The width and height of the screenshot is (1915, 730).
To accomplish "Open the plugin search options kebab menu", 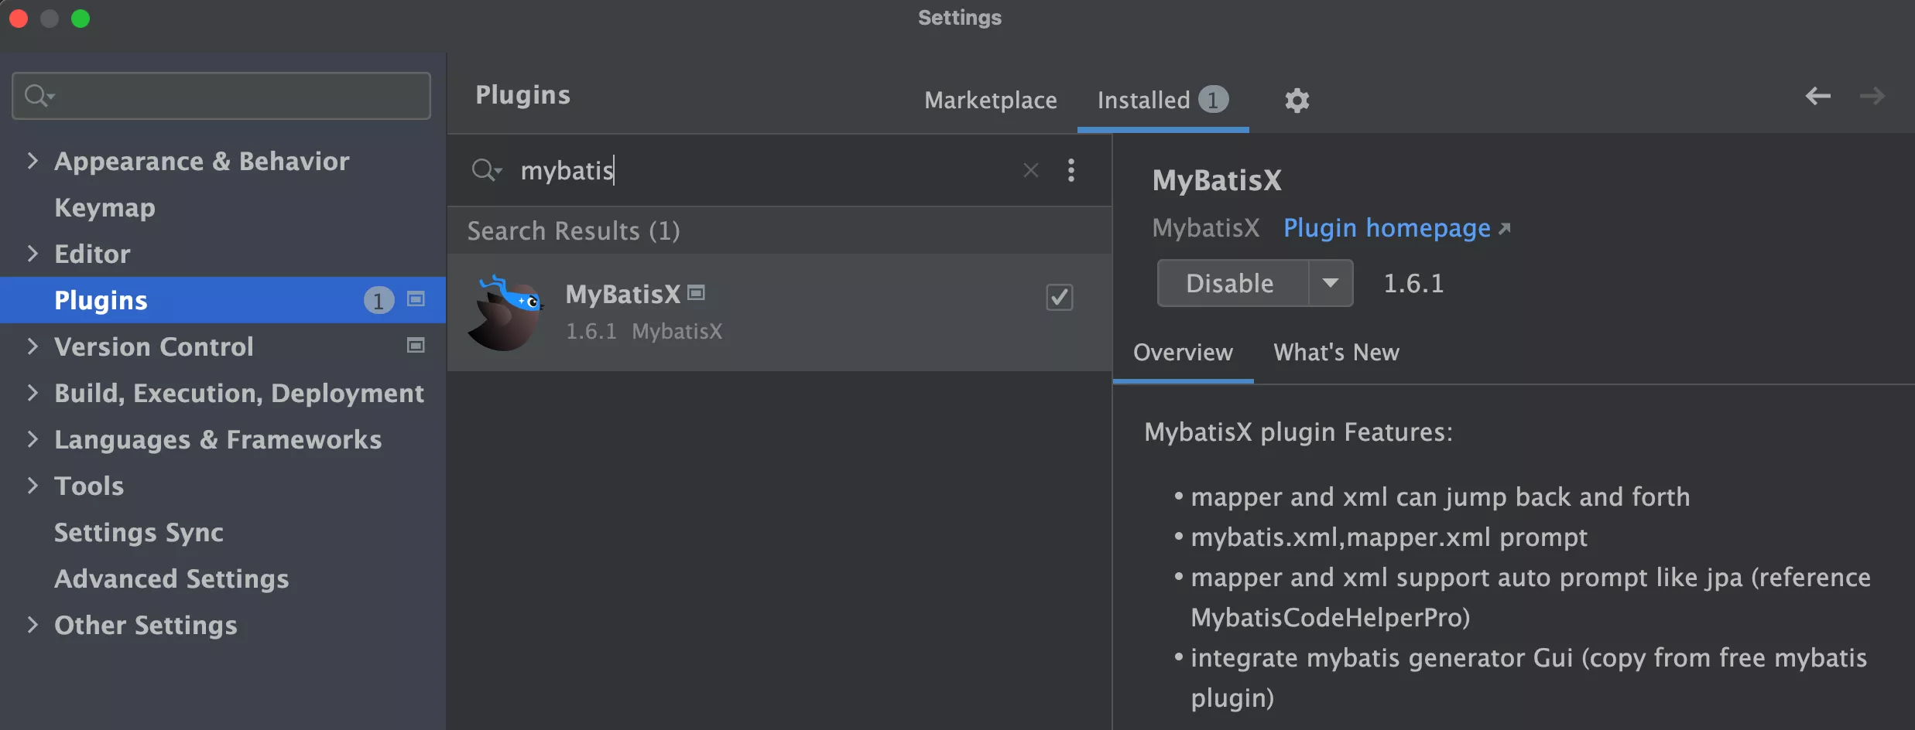I will 1071,170.
